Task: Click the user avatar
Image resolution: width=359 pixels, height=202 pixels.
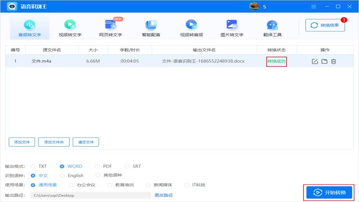Action: tap(254, 6)
